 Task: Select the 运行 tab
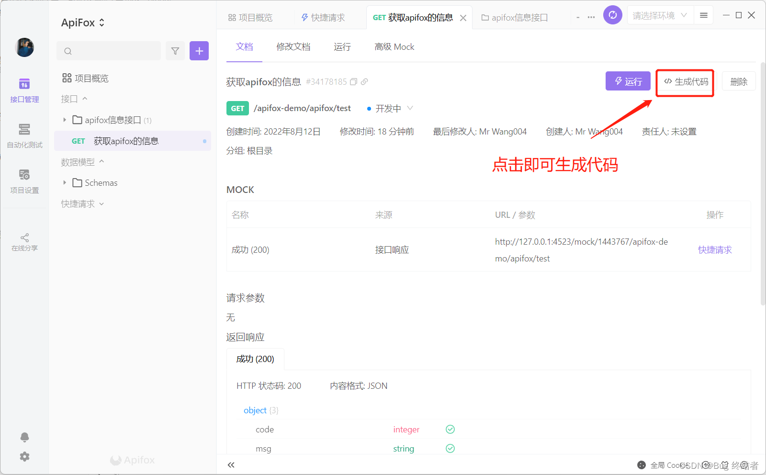click(342, 46)
